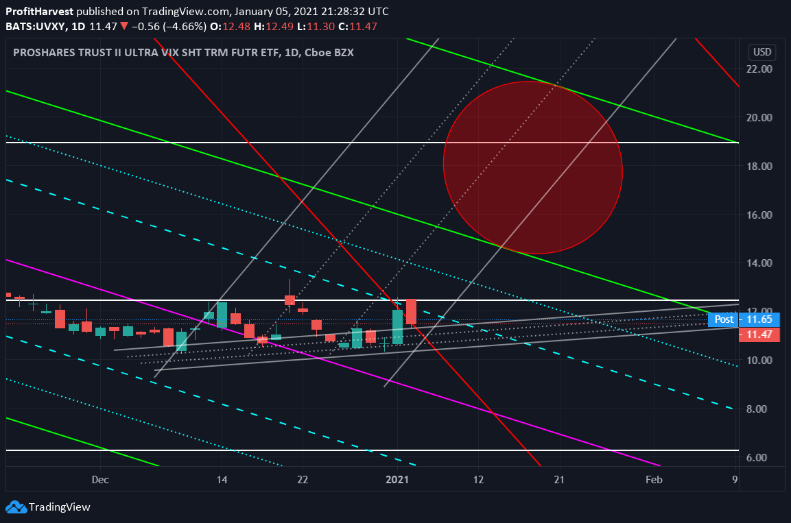Viewport: 791px width, 523px height.
Task: Click the high value H:12.49
Action: coord(274,26)
